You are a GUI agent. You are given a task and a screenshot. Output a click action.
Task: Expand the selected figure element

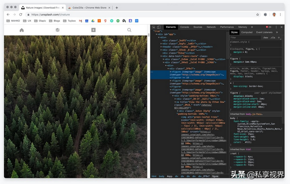tap(170, 72)
